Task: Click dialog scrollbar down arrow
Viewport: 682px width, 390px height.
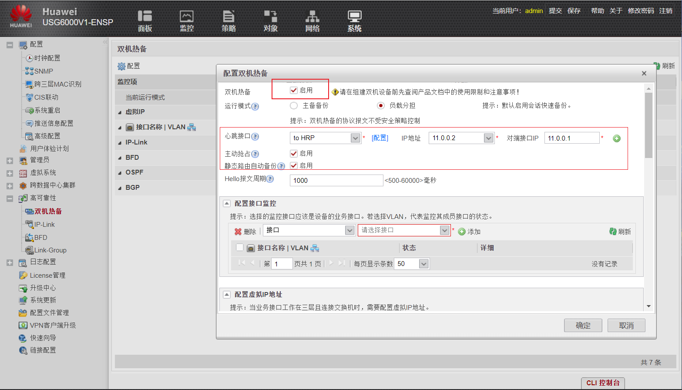Action: pyautogui.click(x=648, y=306)
